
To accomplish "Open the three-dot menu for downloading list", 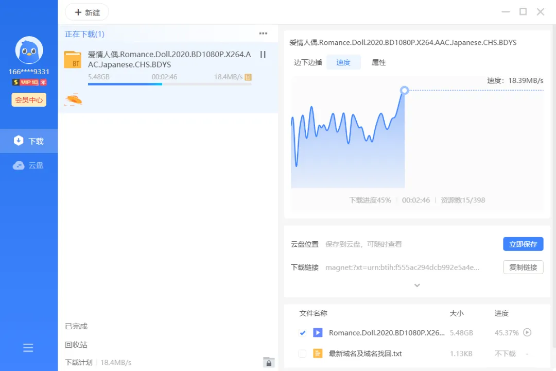I will (x=263, y=33).
